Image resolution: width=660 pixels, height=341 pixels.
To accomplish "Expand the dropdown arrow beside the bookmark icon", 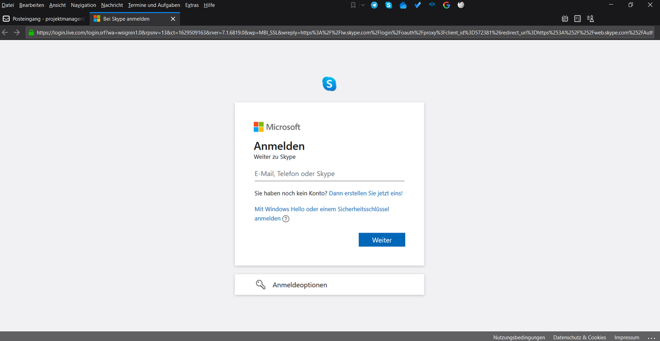I will click(x=362, y=5).
